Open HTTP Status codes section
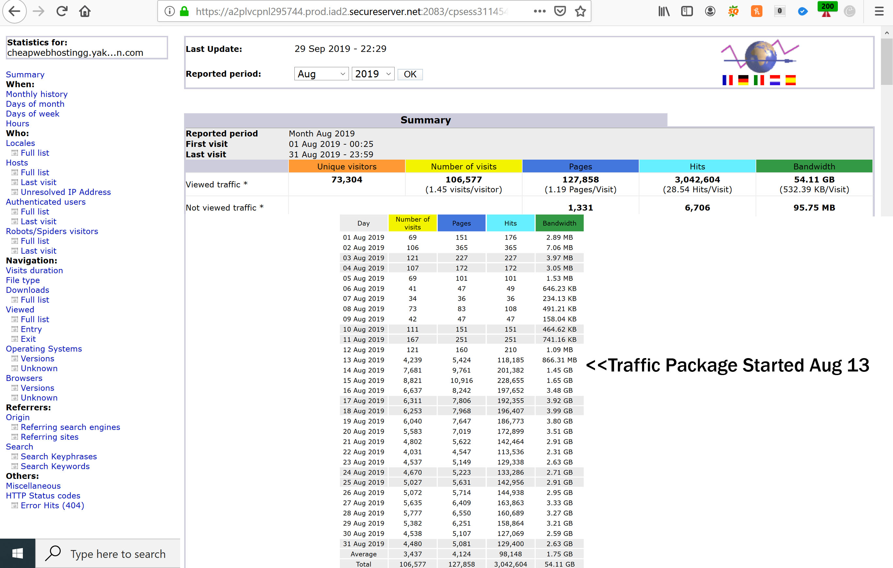This screenshot has width=893, height=568. click(43, 496)
